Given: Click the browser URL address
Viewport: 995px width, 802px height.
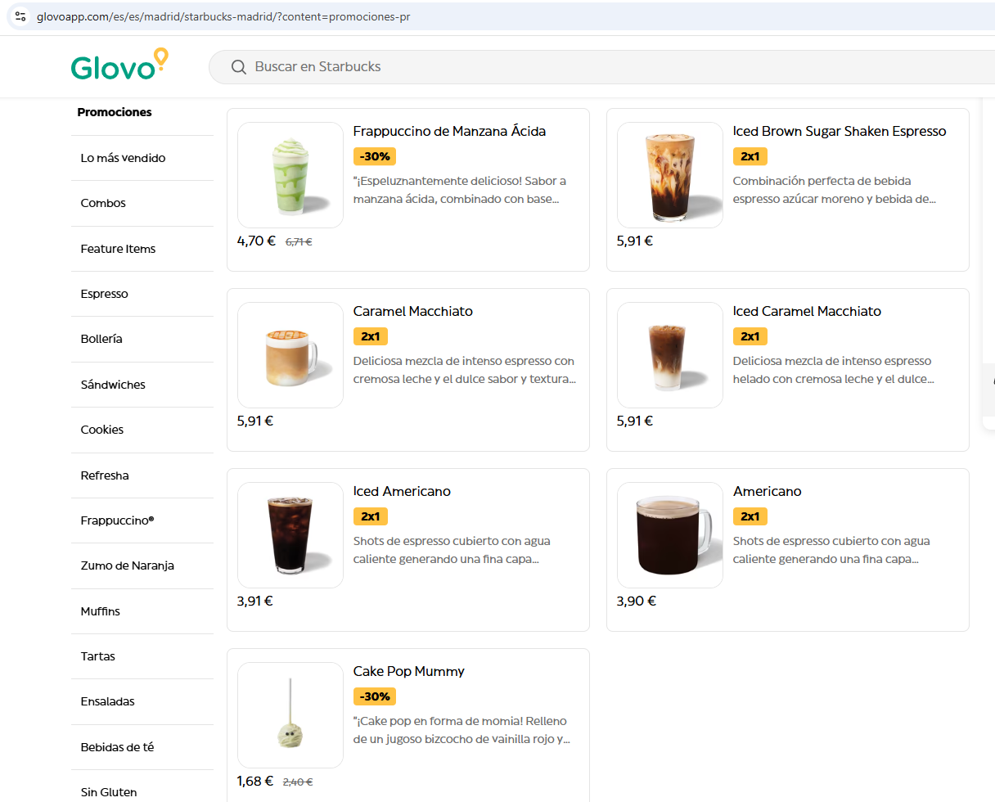Looking at the screenshot, I should (x=223, y=16).
